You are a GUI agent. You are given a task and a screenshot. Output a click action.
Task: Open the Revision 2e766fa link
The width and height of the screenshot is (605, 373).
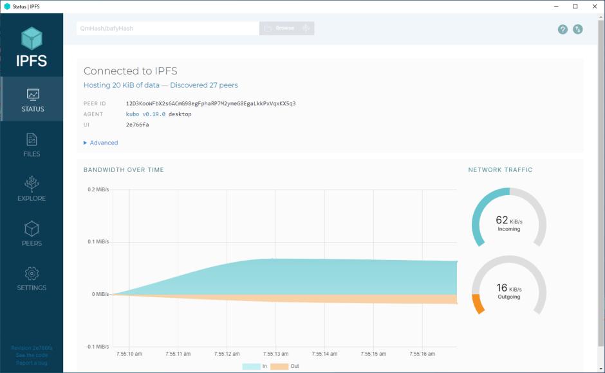click(32, 348)
